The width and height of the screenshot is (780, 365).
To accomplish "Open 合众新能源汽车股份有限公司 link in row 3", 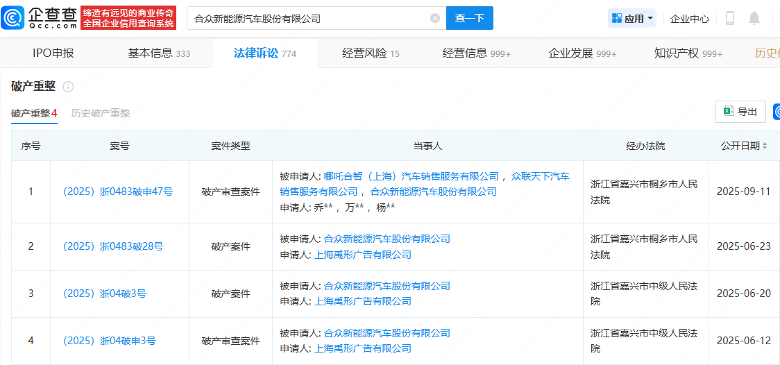I will click(387, 286).
